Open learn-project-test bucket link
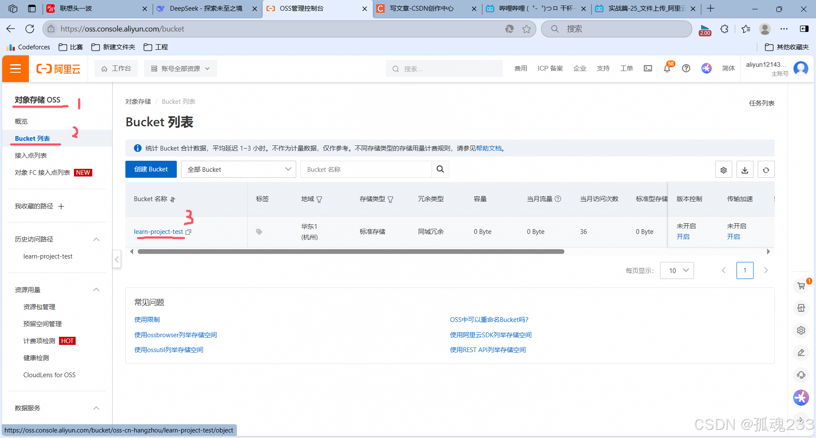The width and height of the screenshot is (816, 438). point(158,232)
